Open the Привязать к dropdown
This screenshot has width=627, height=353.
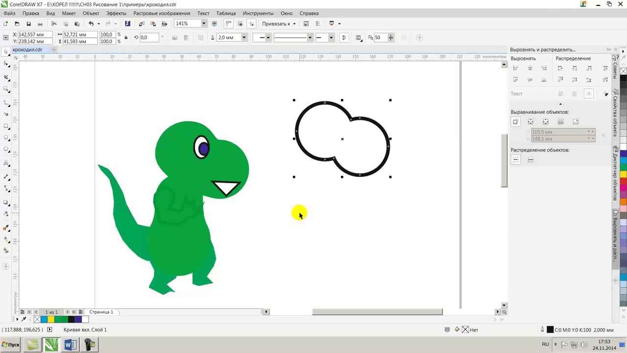279,24
